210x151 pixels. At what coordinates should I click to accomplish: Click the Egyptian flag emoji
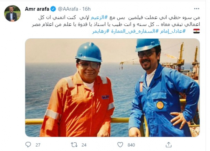point(196,31)
